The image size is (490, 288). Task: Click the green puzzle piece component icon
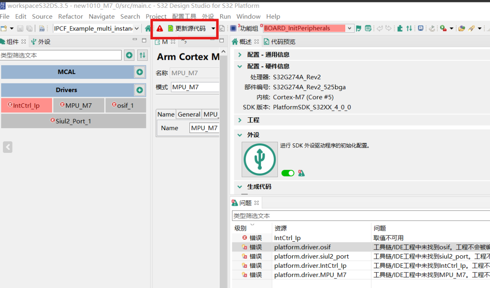click(400, 29)
